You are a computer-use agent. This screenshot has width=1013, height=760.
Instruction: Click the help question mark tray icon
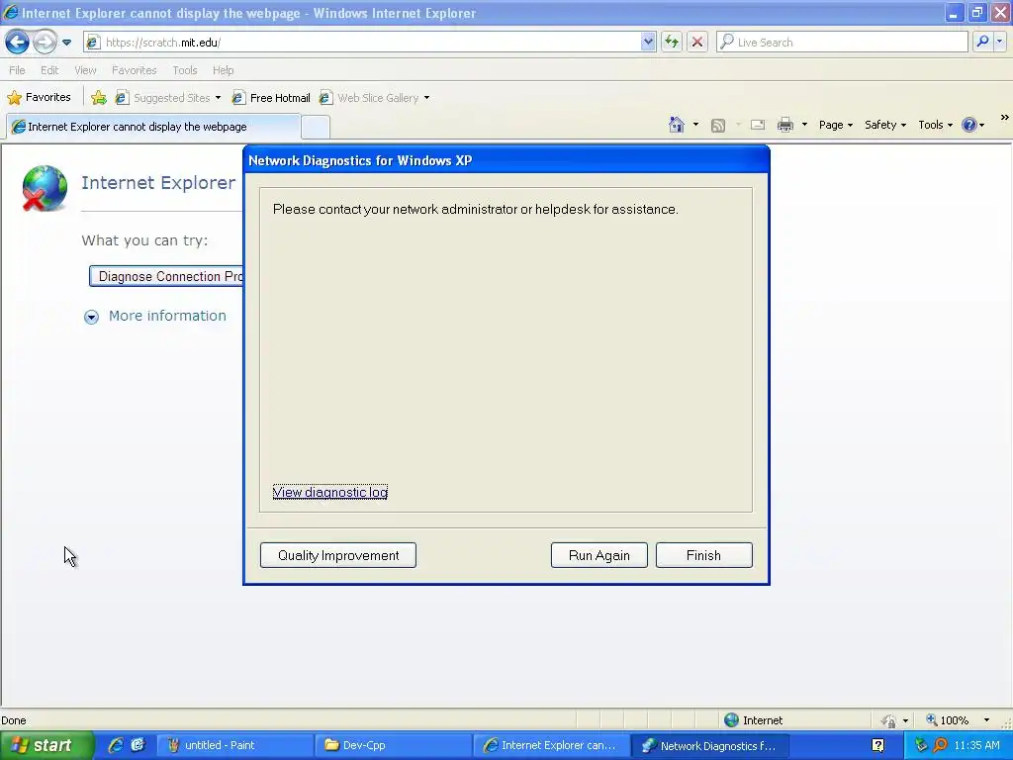pyautogui.click(x=878, y=746)
